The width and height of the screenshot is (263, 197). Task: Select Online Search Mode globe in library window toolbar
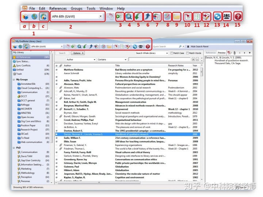tap(20, 47)
